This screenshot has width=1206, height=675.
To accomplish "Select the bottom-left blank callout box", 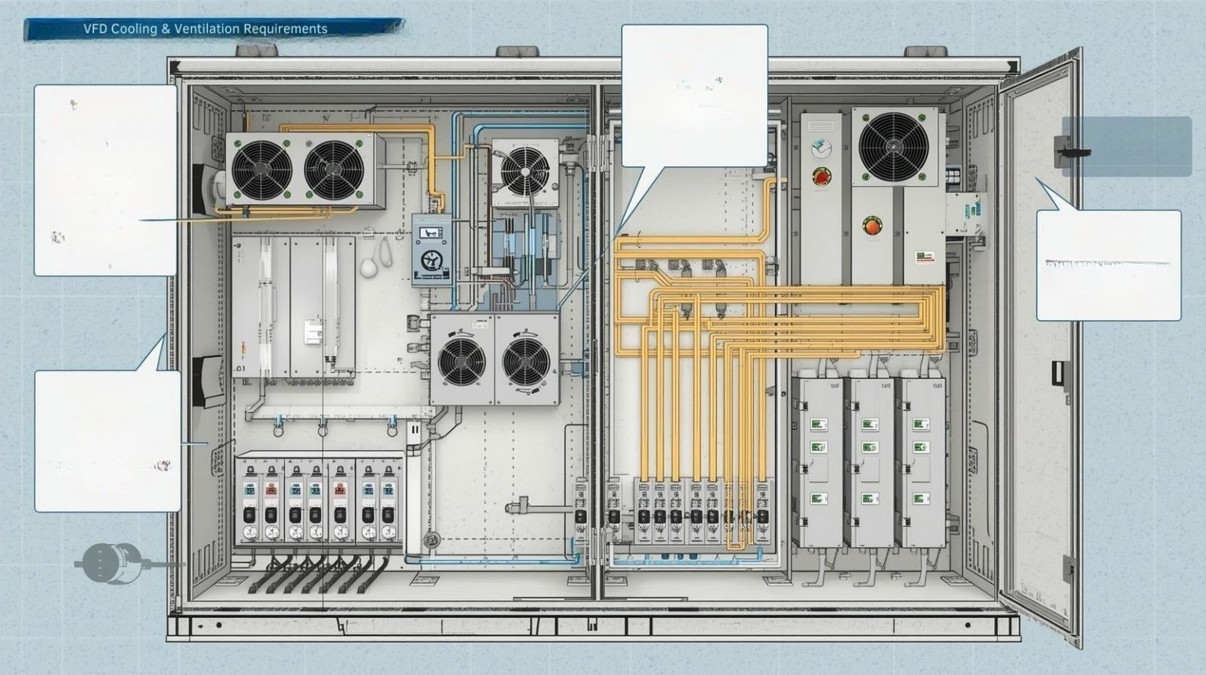I will (x=108, y=441).
